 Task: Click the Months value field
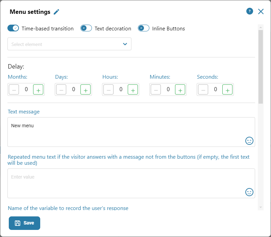(x=26, y=89)
